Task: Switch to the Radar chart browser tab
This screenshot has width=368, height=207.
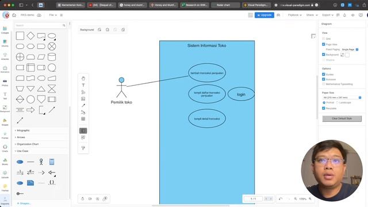Action: click(x=225, y=5)
